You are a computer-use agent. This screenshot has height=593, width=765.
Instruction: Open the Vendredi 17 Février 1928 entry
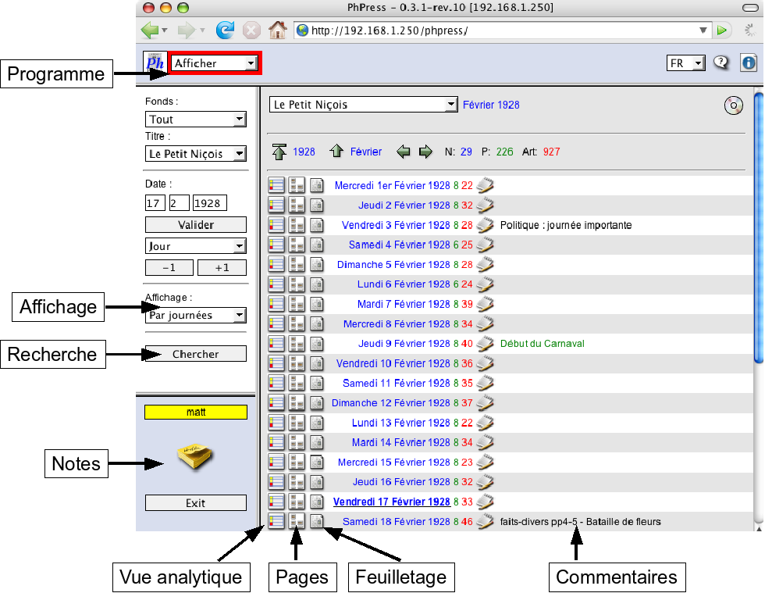coord(392,502)
